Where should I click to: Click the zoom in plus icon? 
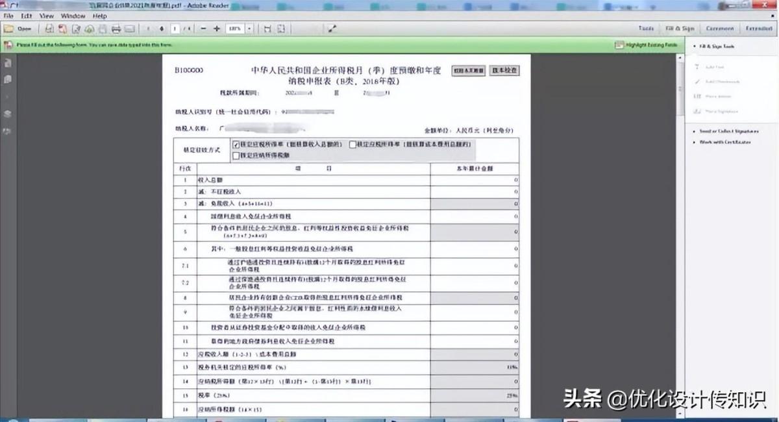point(216,29)
